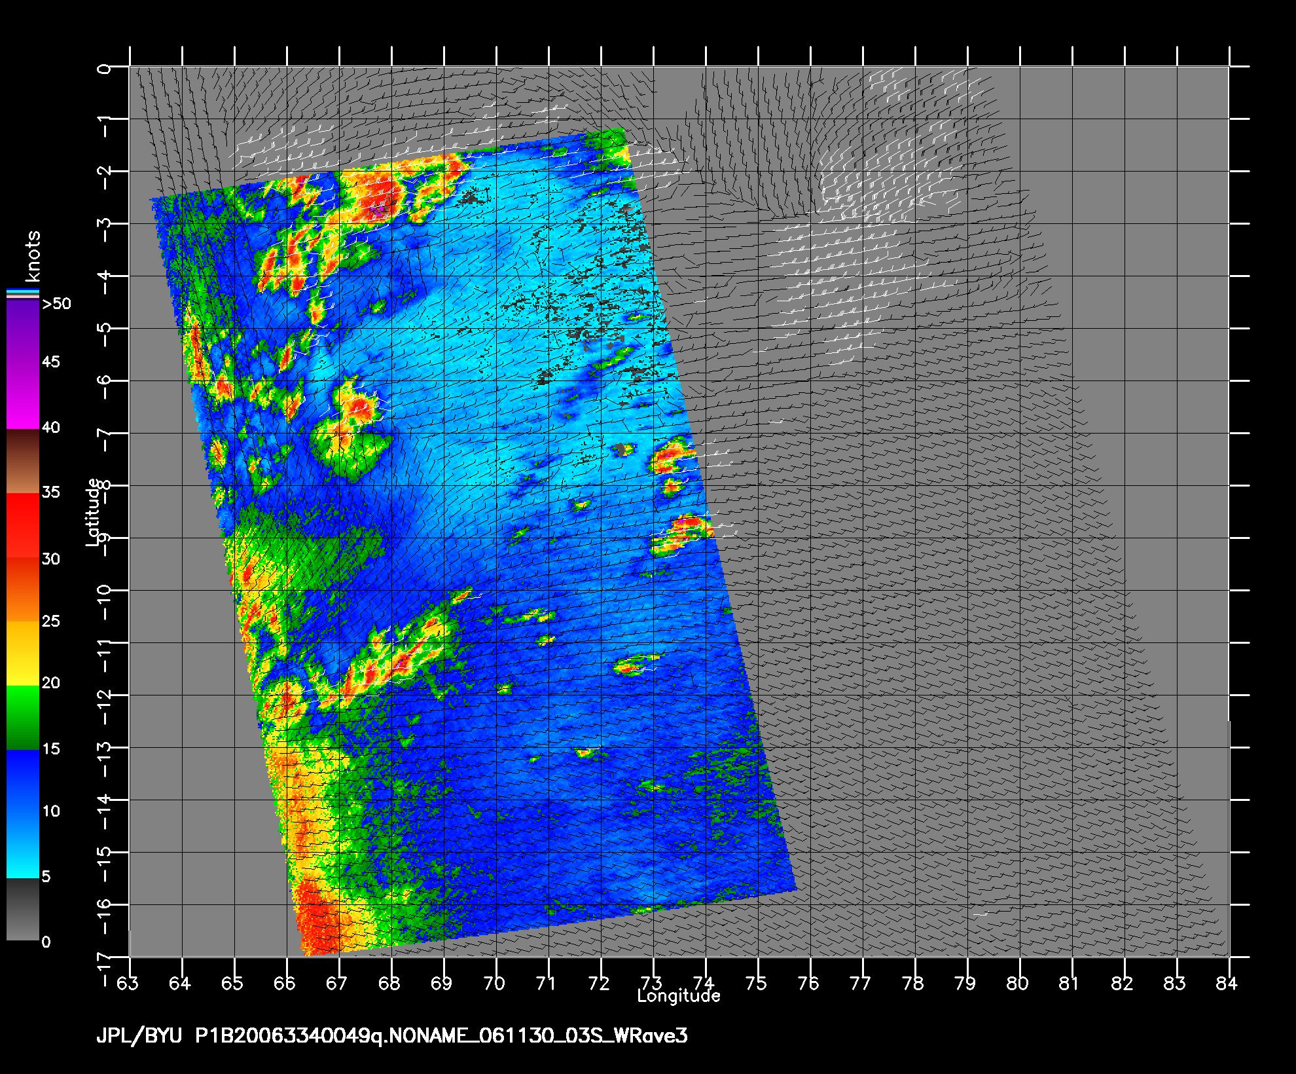Select the "40" color scale label
The width and height of the screenshot is (1296, 1074).
click(51, 428)
